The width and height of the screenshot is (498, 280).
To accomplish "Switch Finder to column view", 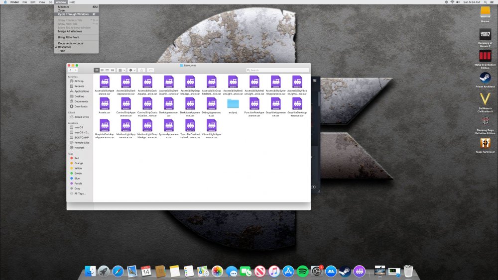I will coord(108,70).
